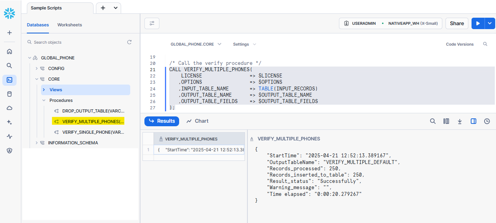Refresh the database objects list

coord(129,42)
